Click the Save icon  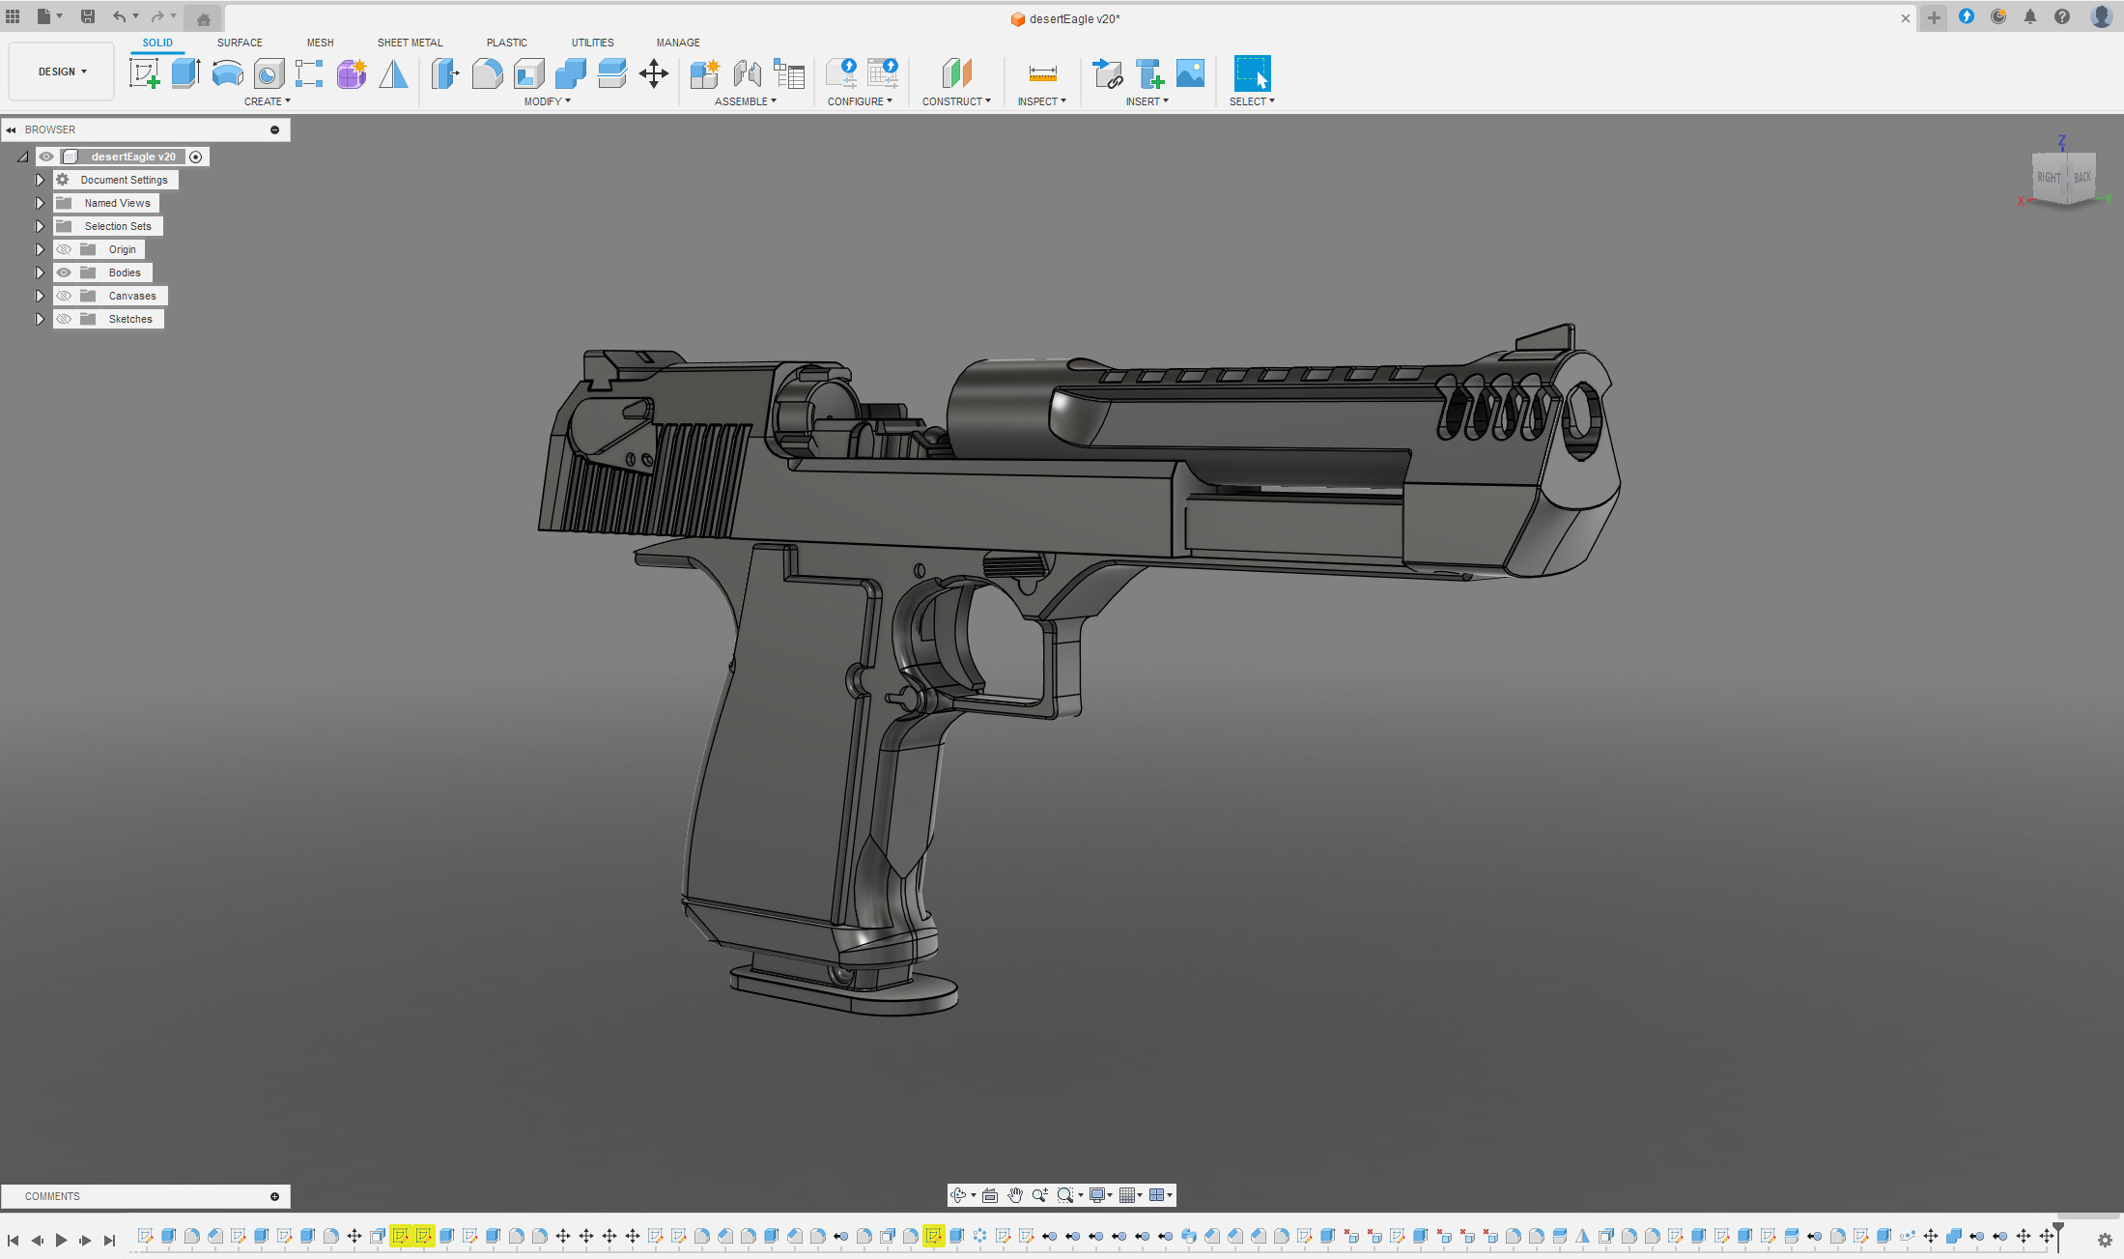pyautogui.click(x=87, y=16)
